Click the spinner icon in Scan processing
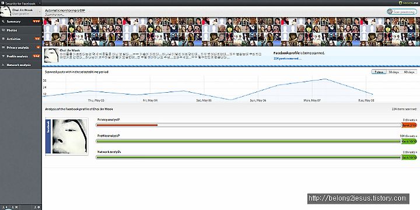The height and width of the screenshot is (210, 420). click(x=390, y=12)
